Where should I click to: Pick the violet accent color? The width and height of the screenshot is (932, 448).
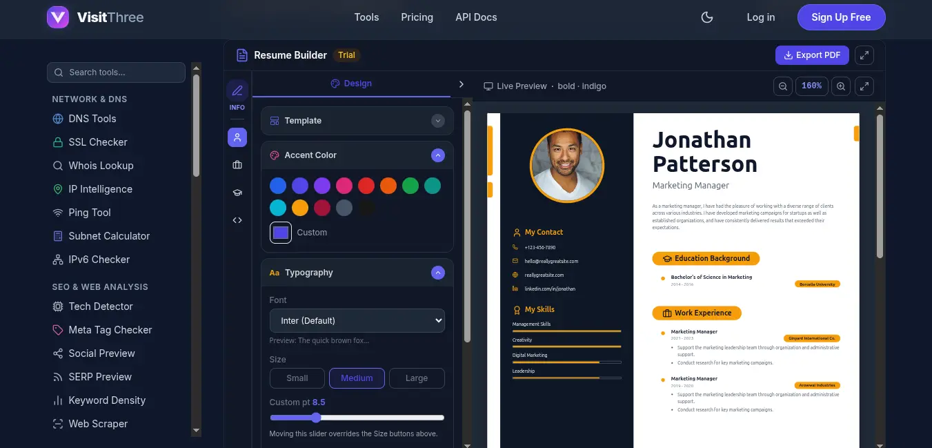(322, 186)
